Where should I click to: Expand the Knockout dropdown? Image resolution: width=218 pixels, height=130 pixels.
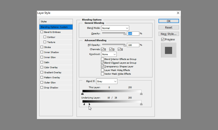click(x=109, y=54)
